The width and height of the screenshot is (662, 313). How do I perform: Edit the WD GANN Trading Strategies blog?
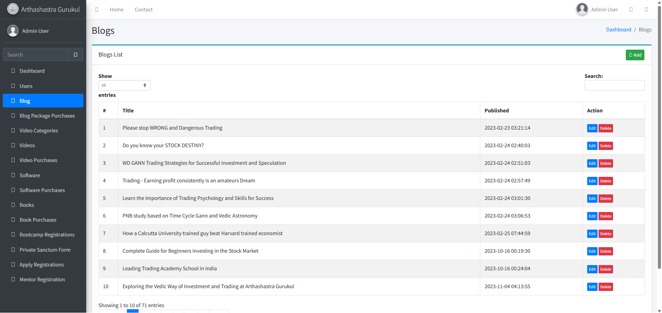tap(592, 163)
